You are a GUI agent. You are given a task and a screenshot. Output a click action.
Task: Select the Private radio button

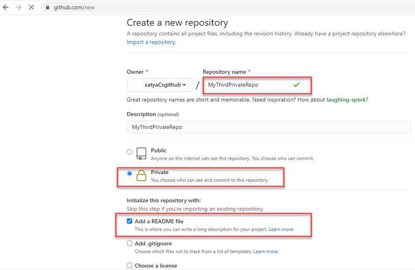tap(130, 174)
